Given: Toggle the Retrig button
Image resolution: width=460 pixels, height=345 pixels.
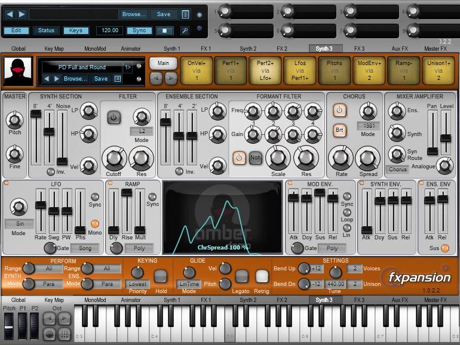Looking at the screenshot, I should click(262, 276).
